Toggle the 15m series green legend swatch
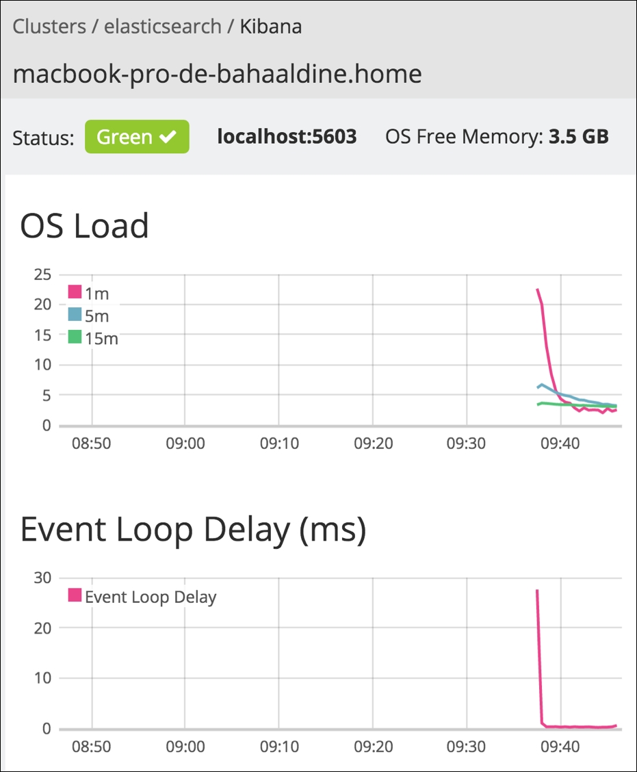The width and height of the screenshot is (637, 772). click(x=75, y=337)
